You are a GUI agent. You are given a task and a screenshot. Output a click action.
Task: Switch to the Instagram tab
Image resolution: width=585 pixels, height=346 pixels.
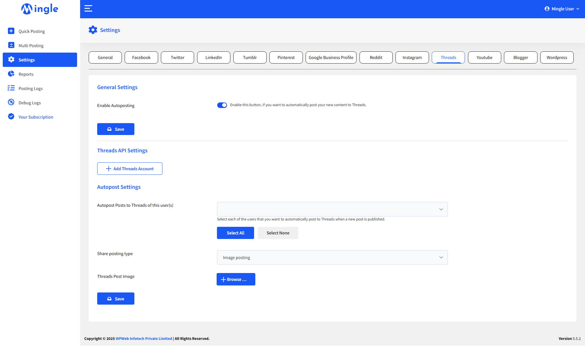point(412,57)
